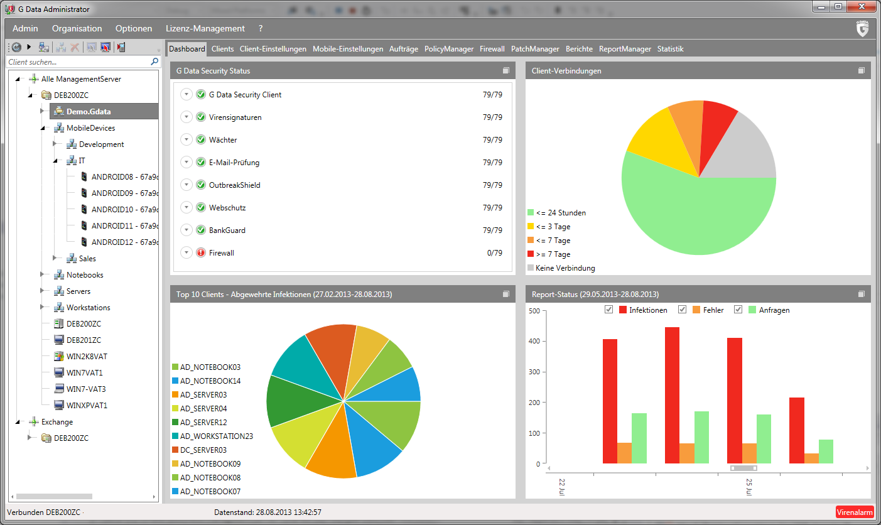The width and height of the screenshot is (881, 525).
Task: Click the red Firewall warning status icon
Action: click(x=201, y=253)
